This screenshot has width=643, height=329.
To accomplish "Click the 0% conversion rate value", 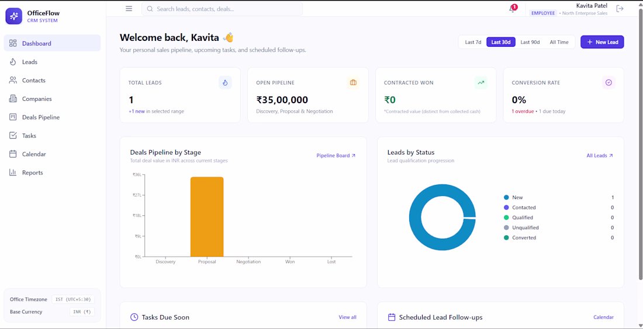I will (x=518, y=100).
